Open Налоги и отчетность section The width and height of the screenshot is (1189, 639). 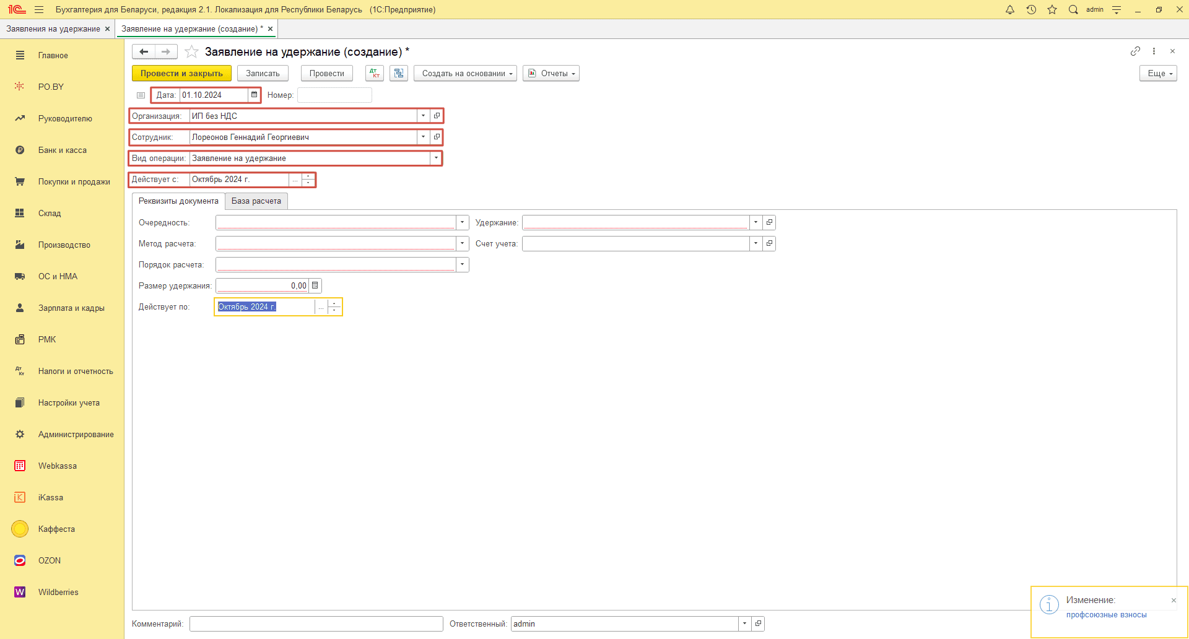62,371
